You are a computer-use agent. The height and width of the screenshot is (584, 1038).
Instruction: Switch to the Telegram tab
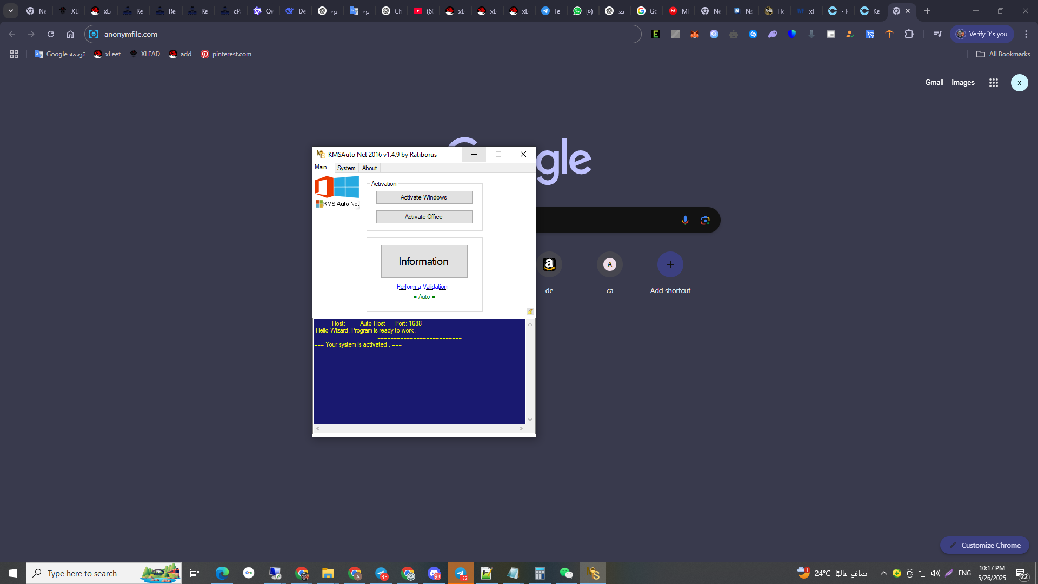click(551, 11)
